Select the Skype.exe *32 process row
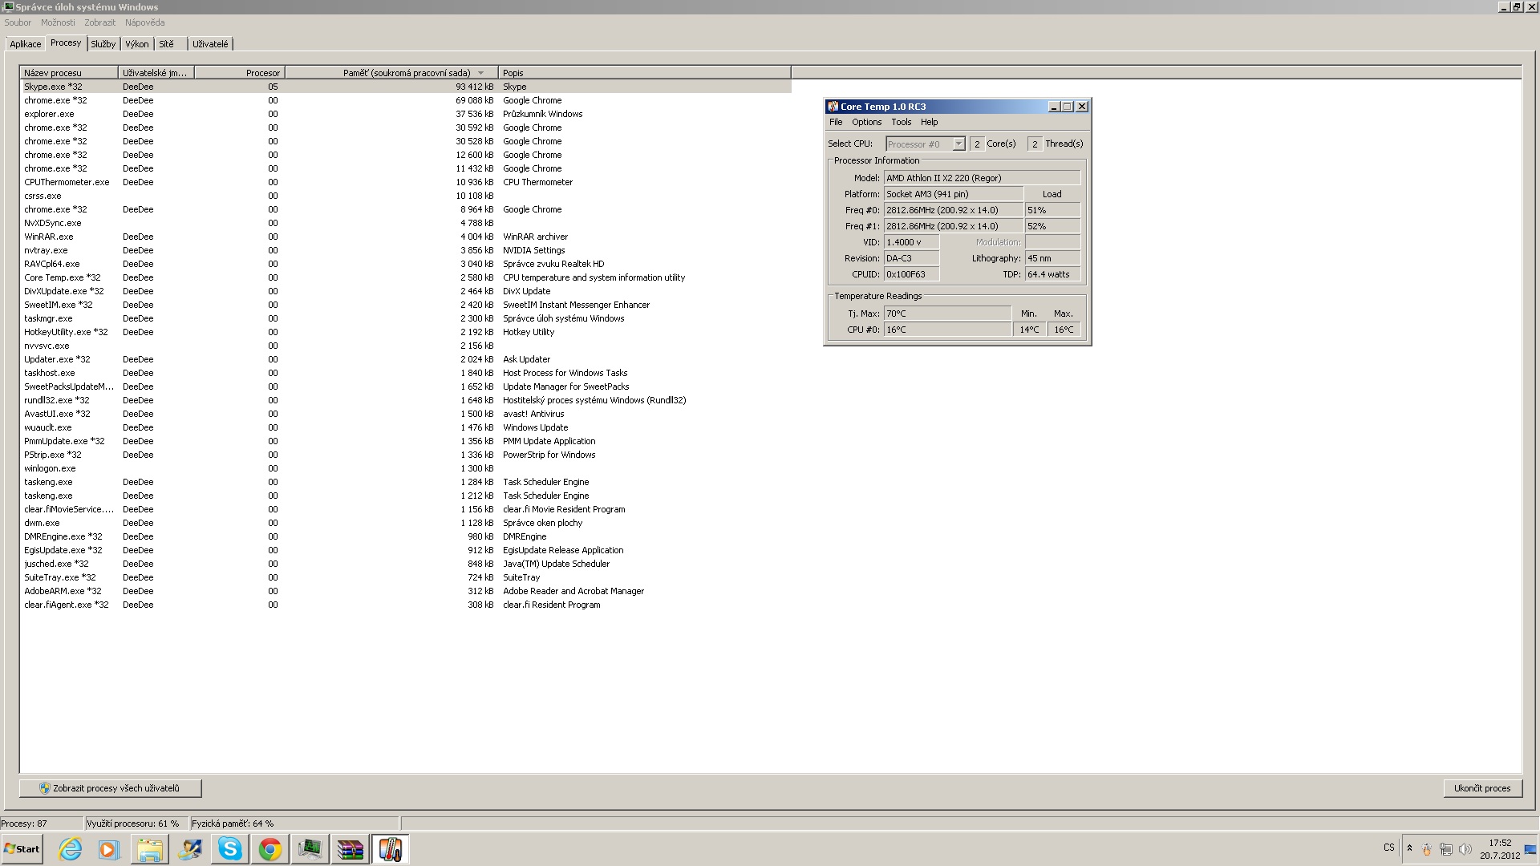This screenshot has height=866, width=1540. pos(406,87)
